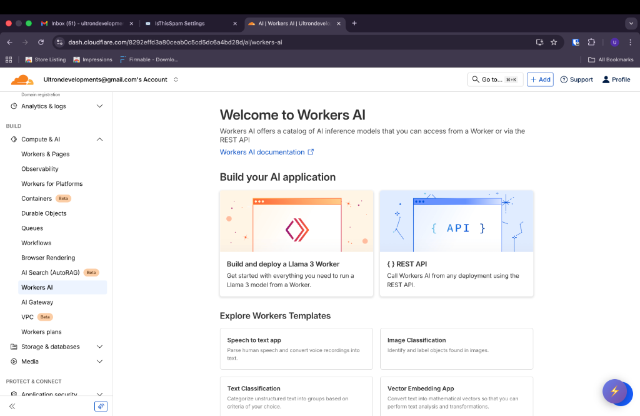This screenshot has height=416, width=640.
Task: Click the floating lightning assistant button
Action: tap(617, 392)
